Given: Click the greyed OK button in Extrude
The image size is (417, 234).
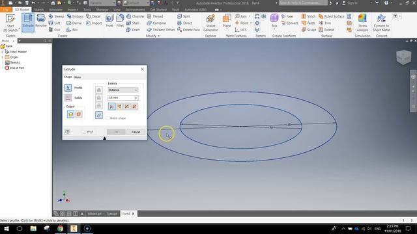Looking at the screenshot, I should click(x=116, y=132).
